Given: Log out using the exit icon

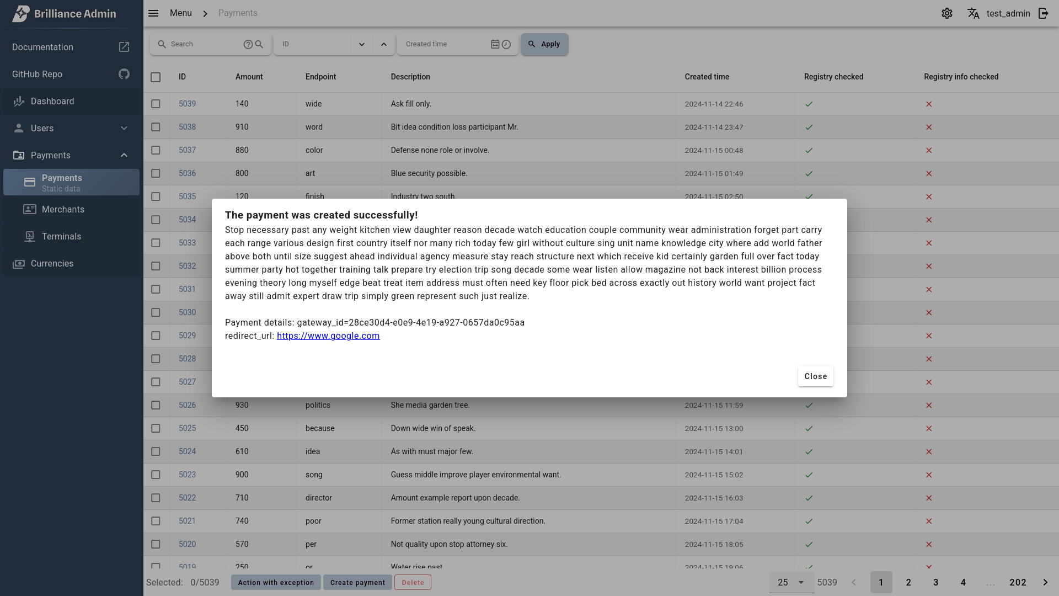Looking at the screenshot, I should coord(1042,13).
